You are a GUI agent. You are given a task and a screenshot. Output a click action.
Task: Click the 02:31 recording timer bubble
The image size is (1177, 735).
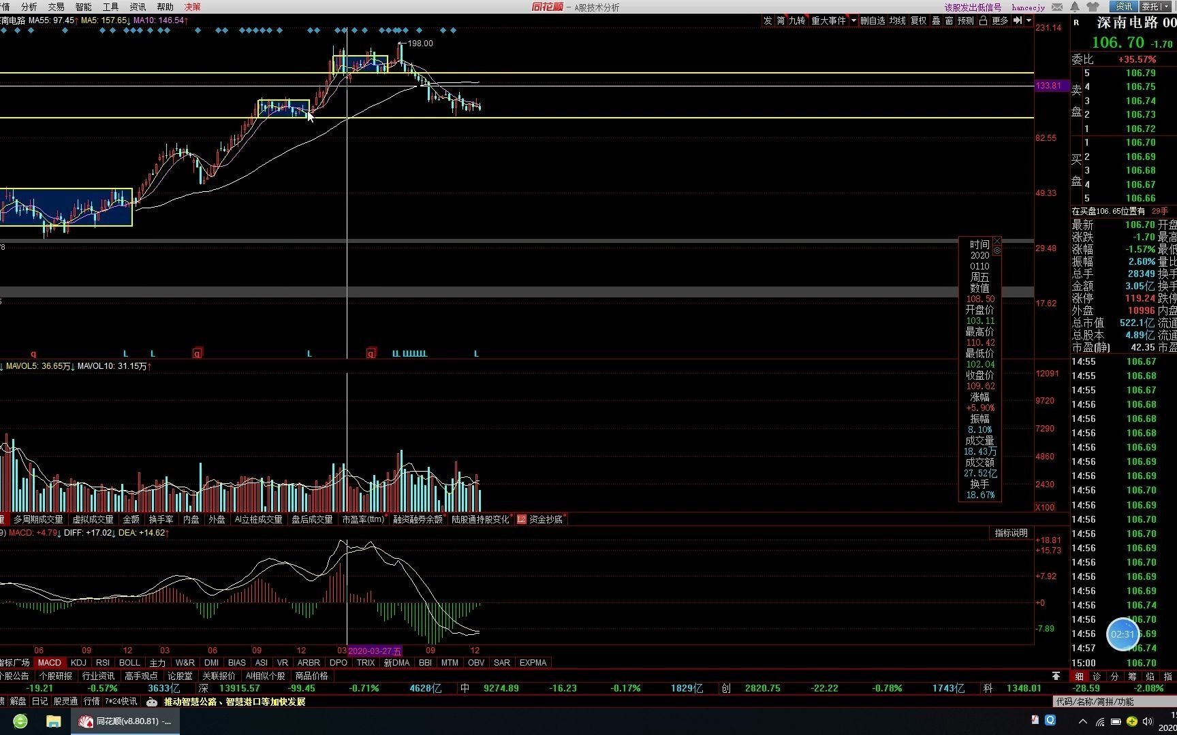[1123, 634]
